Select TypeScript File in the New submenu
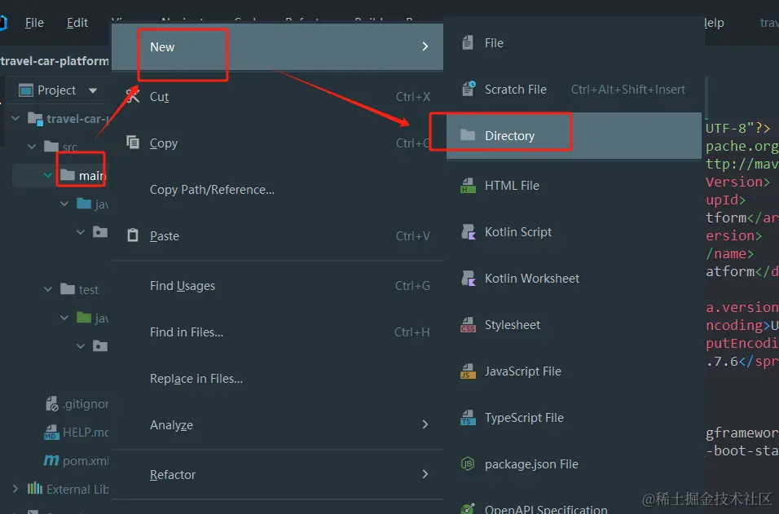Image resolution: width=779 pixels, height=514 pixels. coord(574,418)
